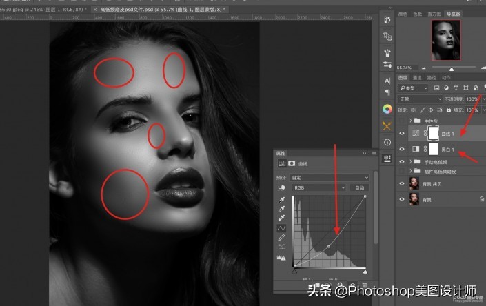
Task: Hide the 黑白 1 layer
Action: (403, 149)
